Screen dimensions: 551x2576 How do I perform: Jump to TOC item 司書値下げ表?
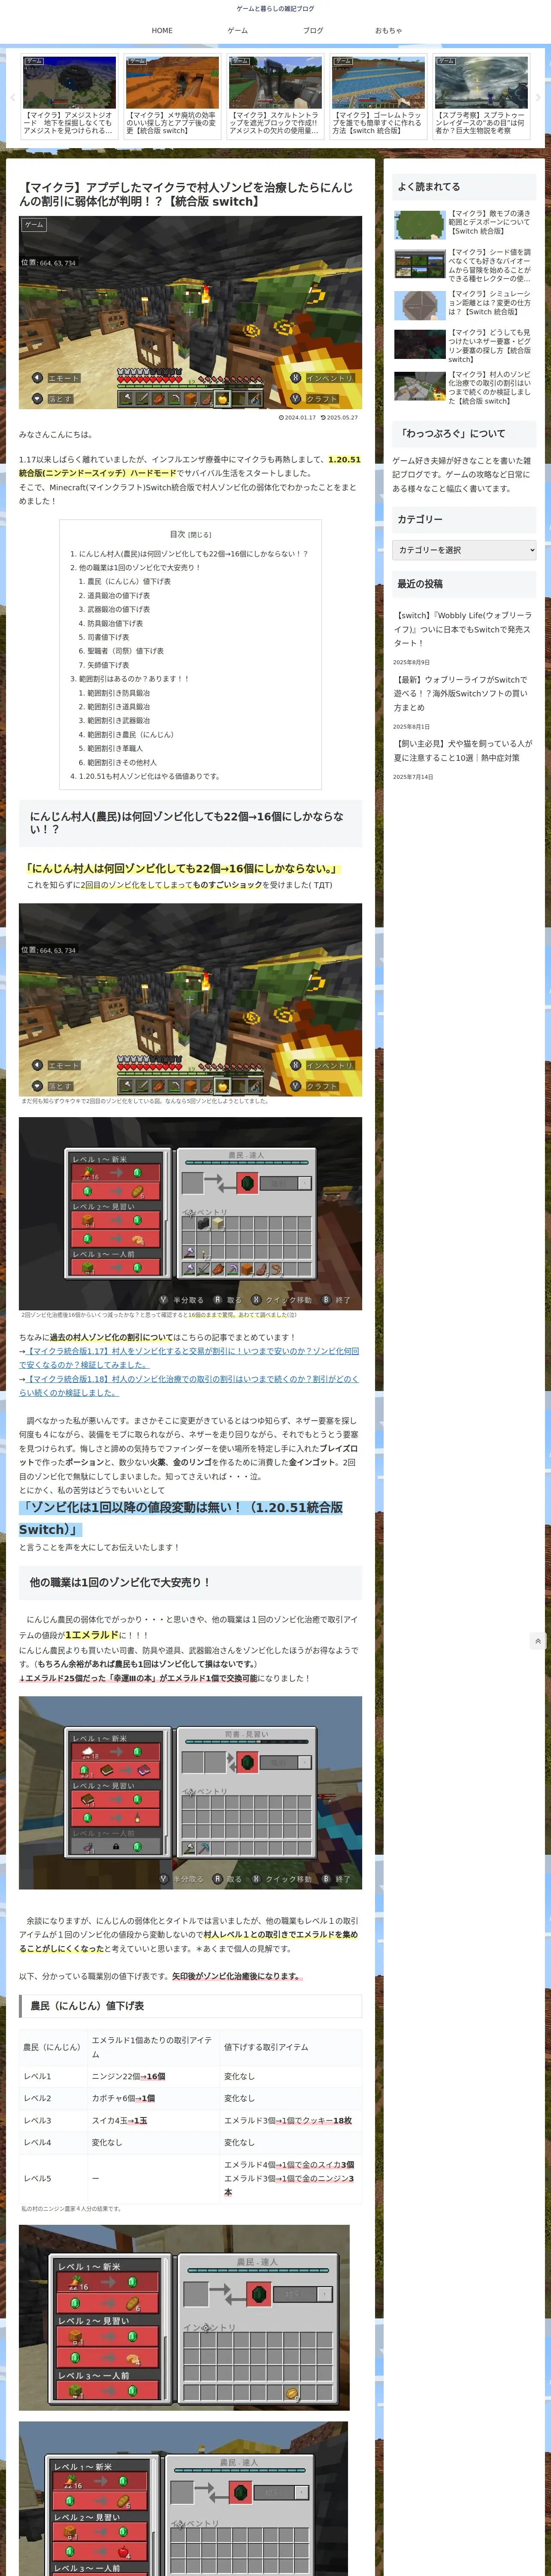coord(108,637)
